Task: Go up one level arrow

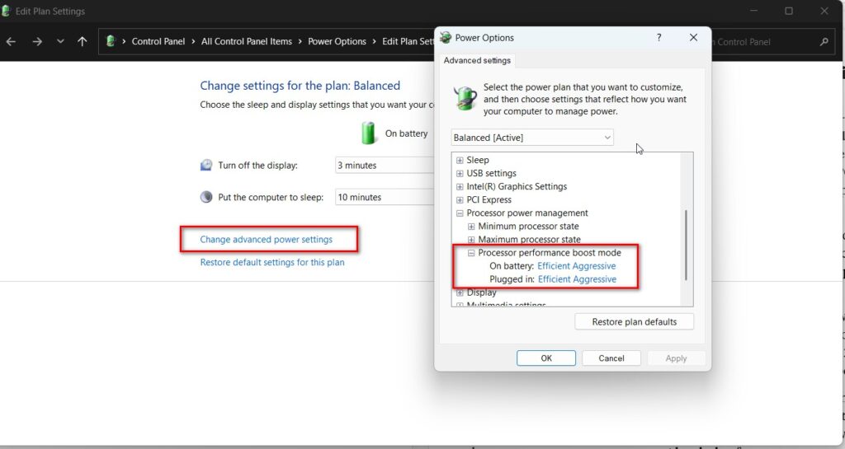Action: (82, 41)
